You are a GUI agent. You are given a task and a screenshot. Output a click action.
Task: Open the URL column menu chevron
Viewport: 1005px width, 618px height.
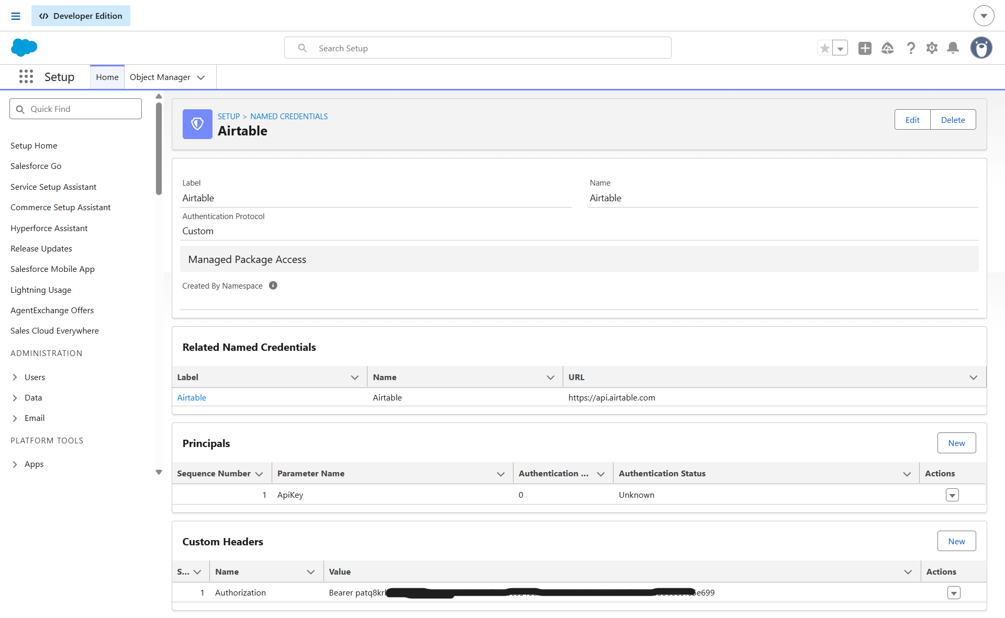974,377
